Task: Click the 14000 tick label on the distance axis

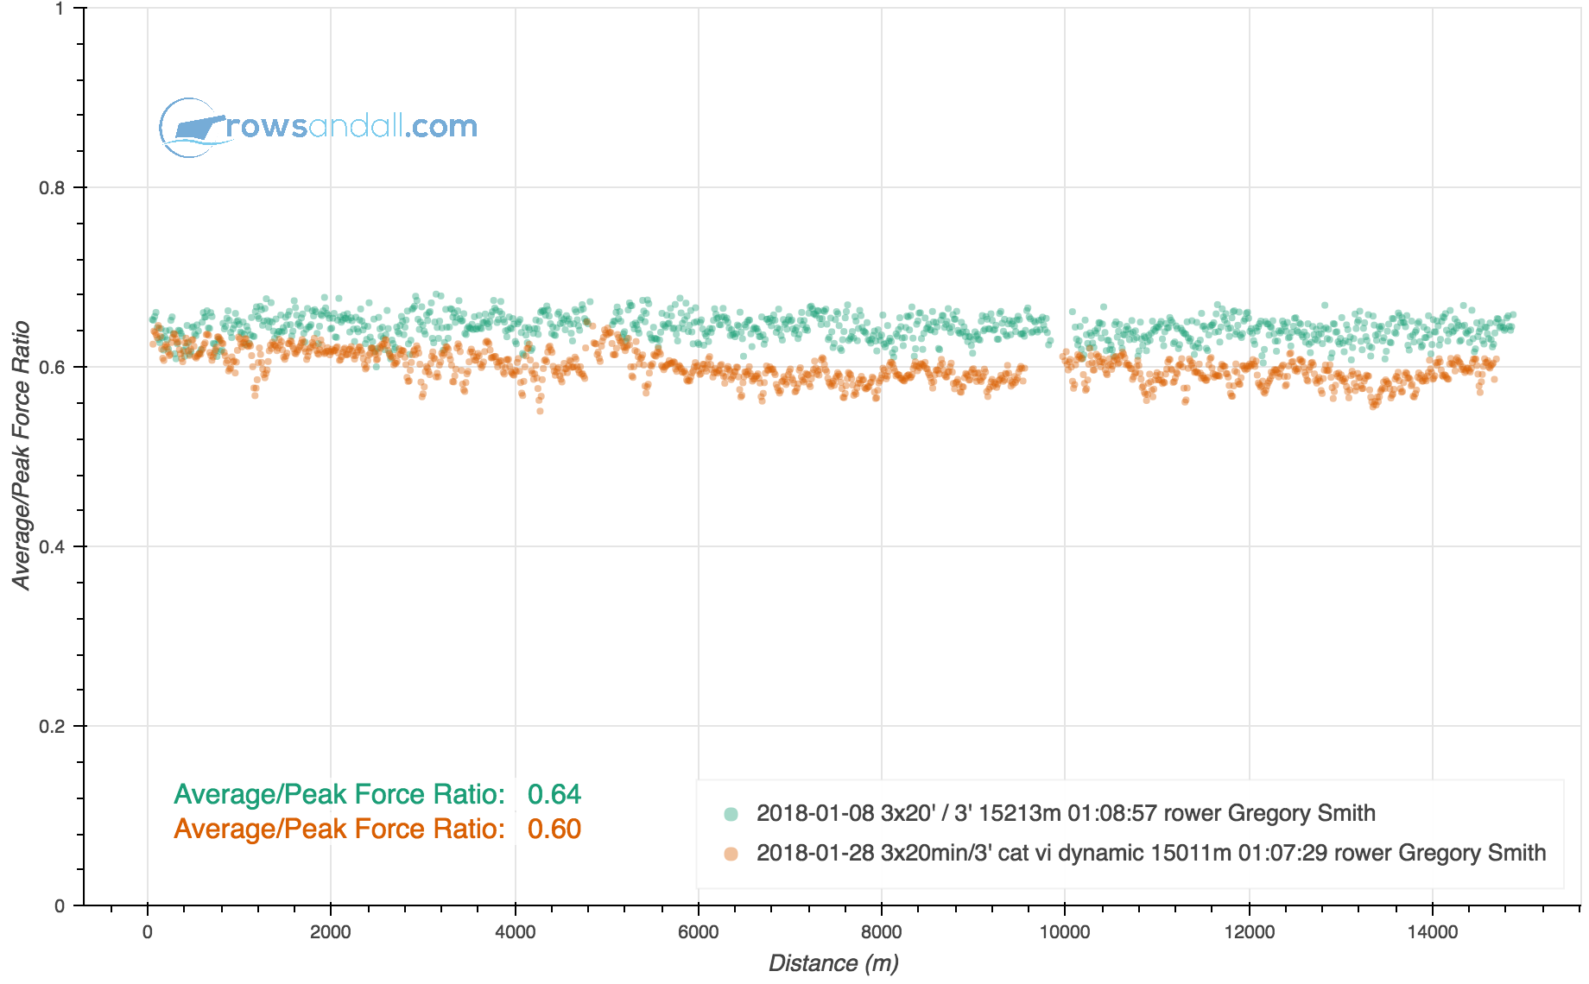Action: pyautogui.click(x=1432, y=932)
